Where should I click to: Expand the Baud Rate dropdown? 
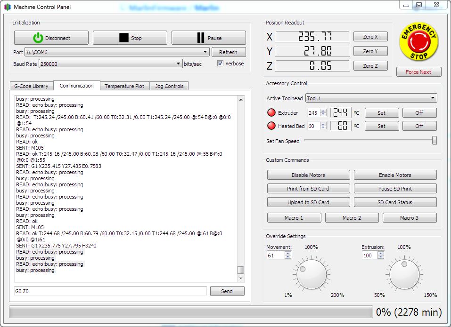tap(179, 64)
